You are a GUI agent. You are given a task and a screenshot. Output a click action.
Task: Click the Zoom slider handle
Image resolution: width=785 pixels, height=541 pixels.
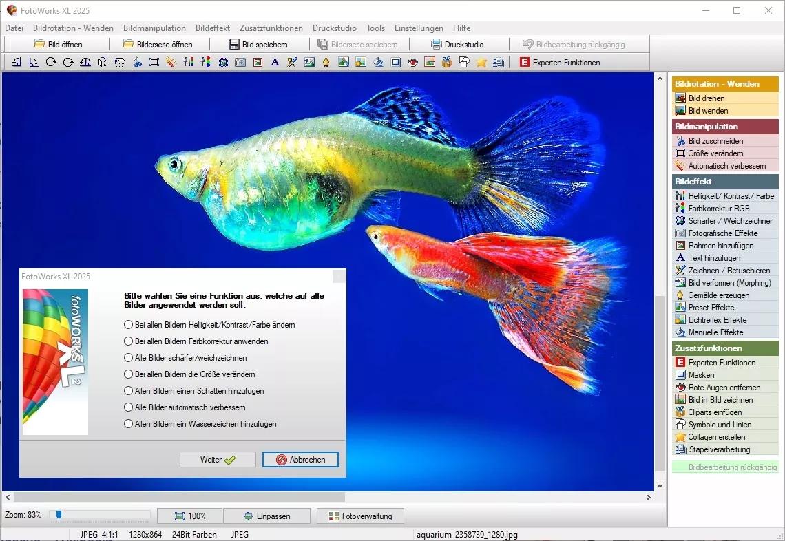59,515
